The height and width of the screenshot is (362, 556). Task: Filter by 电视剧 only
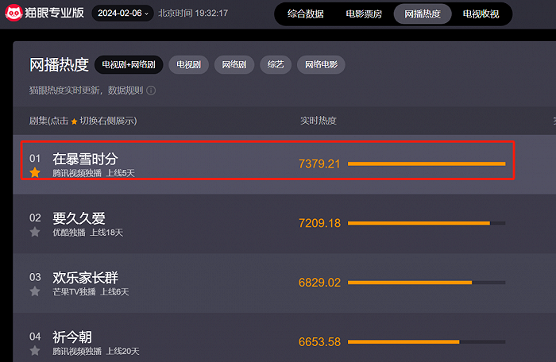tap(189, 64)
